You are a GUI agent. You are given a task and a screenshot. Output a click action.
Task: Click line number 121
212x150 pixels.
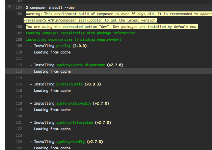coord(19,122)
